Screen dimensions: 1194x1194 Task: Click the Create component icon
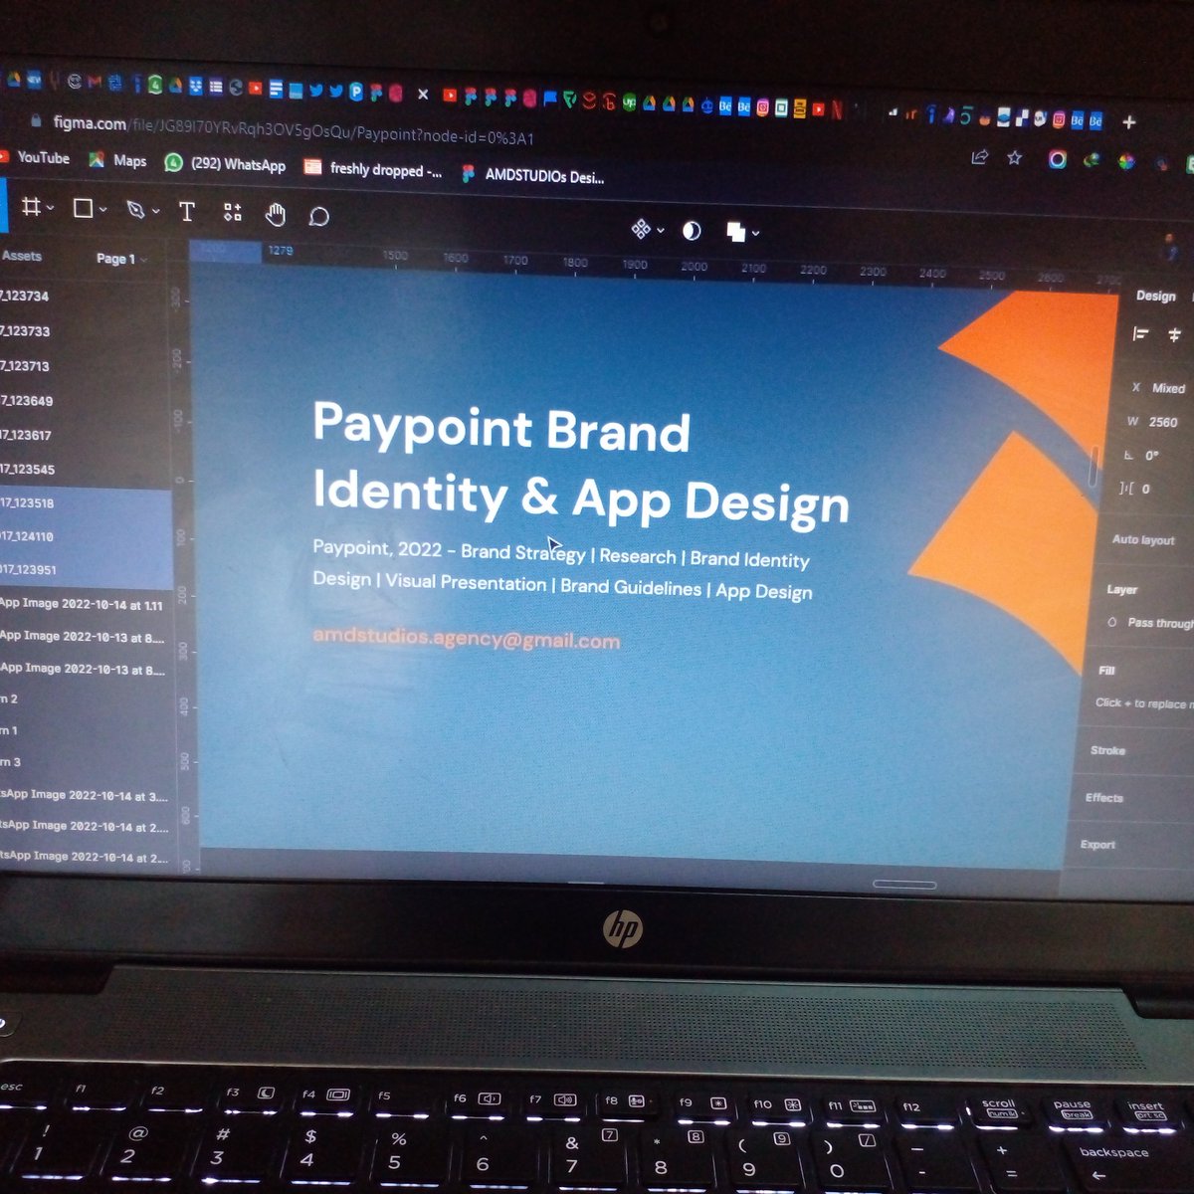click(641, 230)
